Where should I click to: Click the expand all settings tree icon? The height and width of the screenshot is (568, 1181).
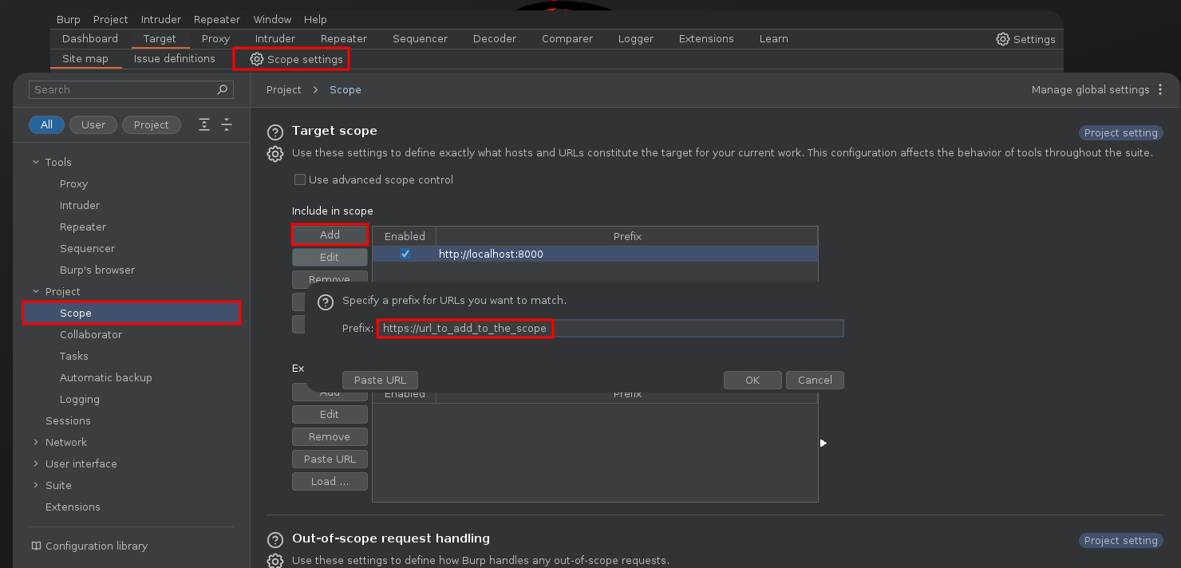(205, 124)
